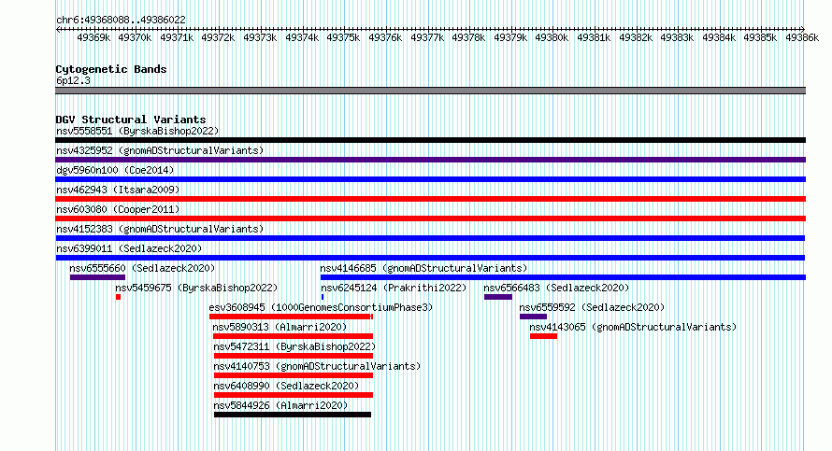This screenshot has width=832, height=451.
Task: Open nsv4152383 (gnomADStructuralVariants) label
Action: pos(160,229)
